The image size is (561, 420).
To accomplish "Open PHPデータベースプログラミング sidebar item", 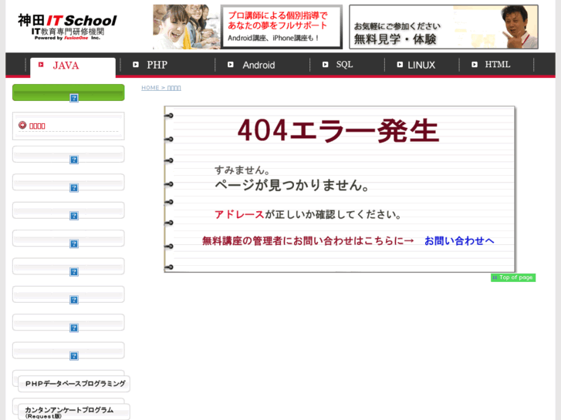I will pyautogui.click(x=74, y=384).
